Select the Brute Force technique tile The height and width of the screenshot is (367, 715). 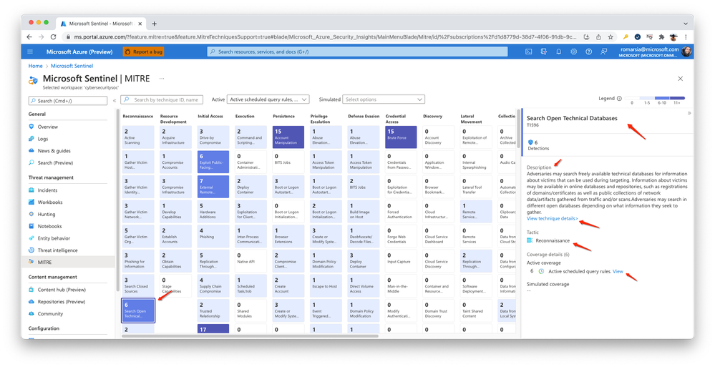coord(401,137)
